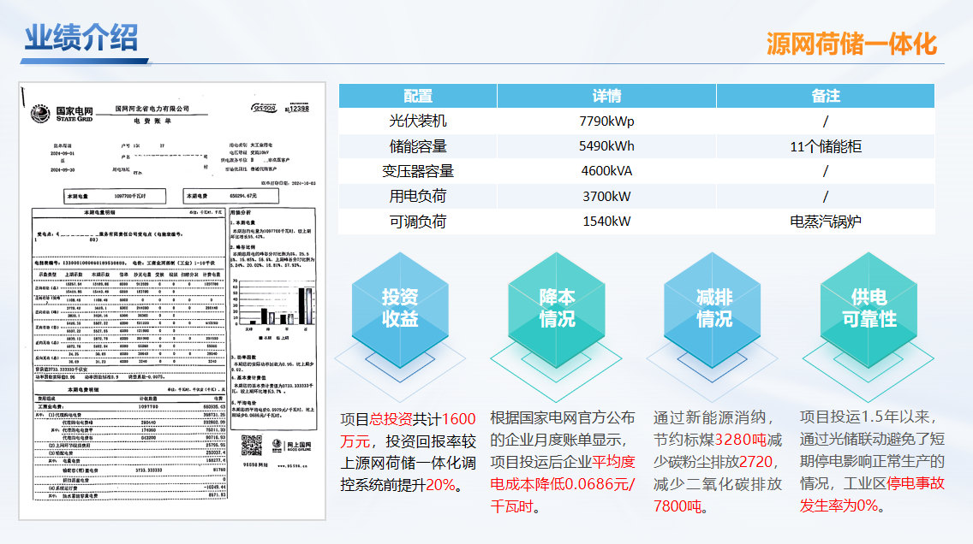This screenshot has width=973, height=544.
Task: Click the orange 源网荷储一体化 heading
Action: [851, 44]
